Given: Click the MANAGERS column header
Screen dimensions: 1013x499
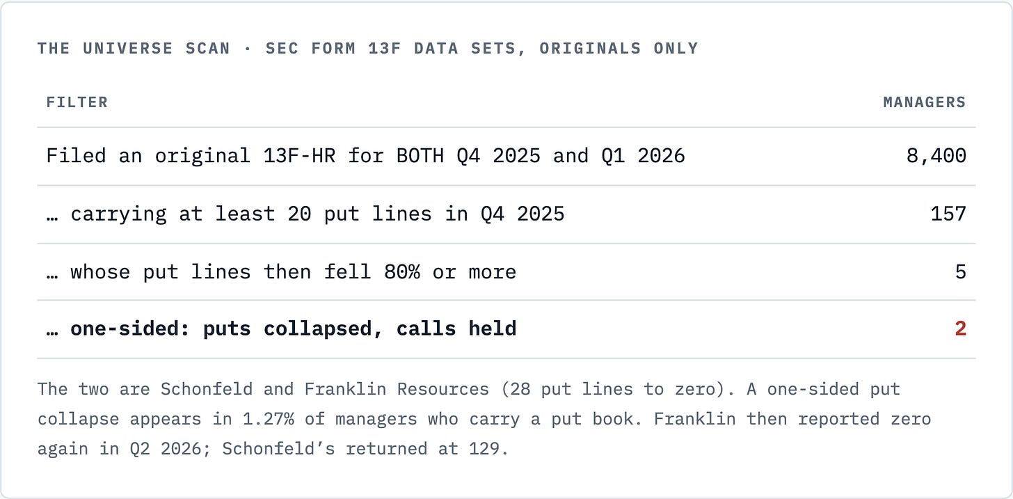Looking at the screenshot, I should tap(925, 102).
